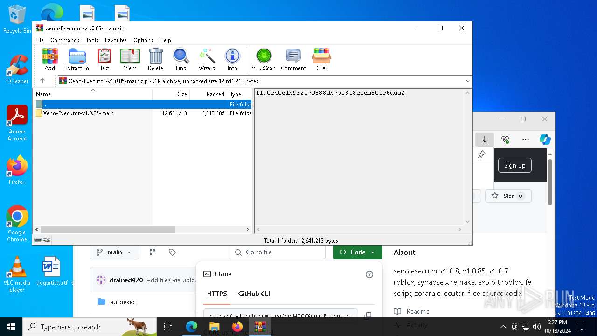Open the File menu in WinRAR
The width and height of the screenshot is (597, 336).
tap(40, 40)
